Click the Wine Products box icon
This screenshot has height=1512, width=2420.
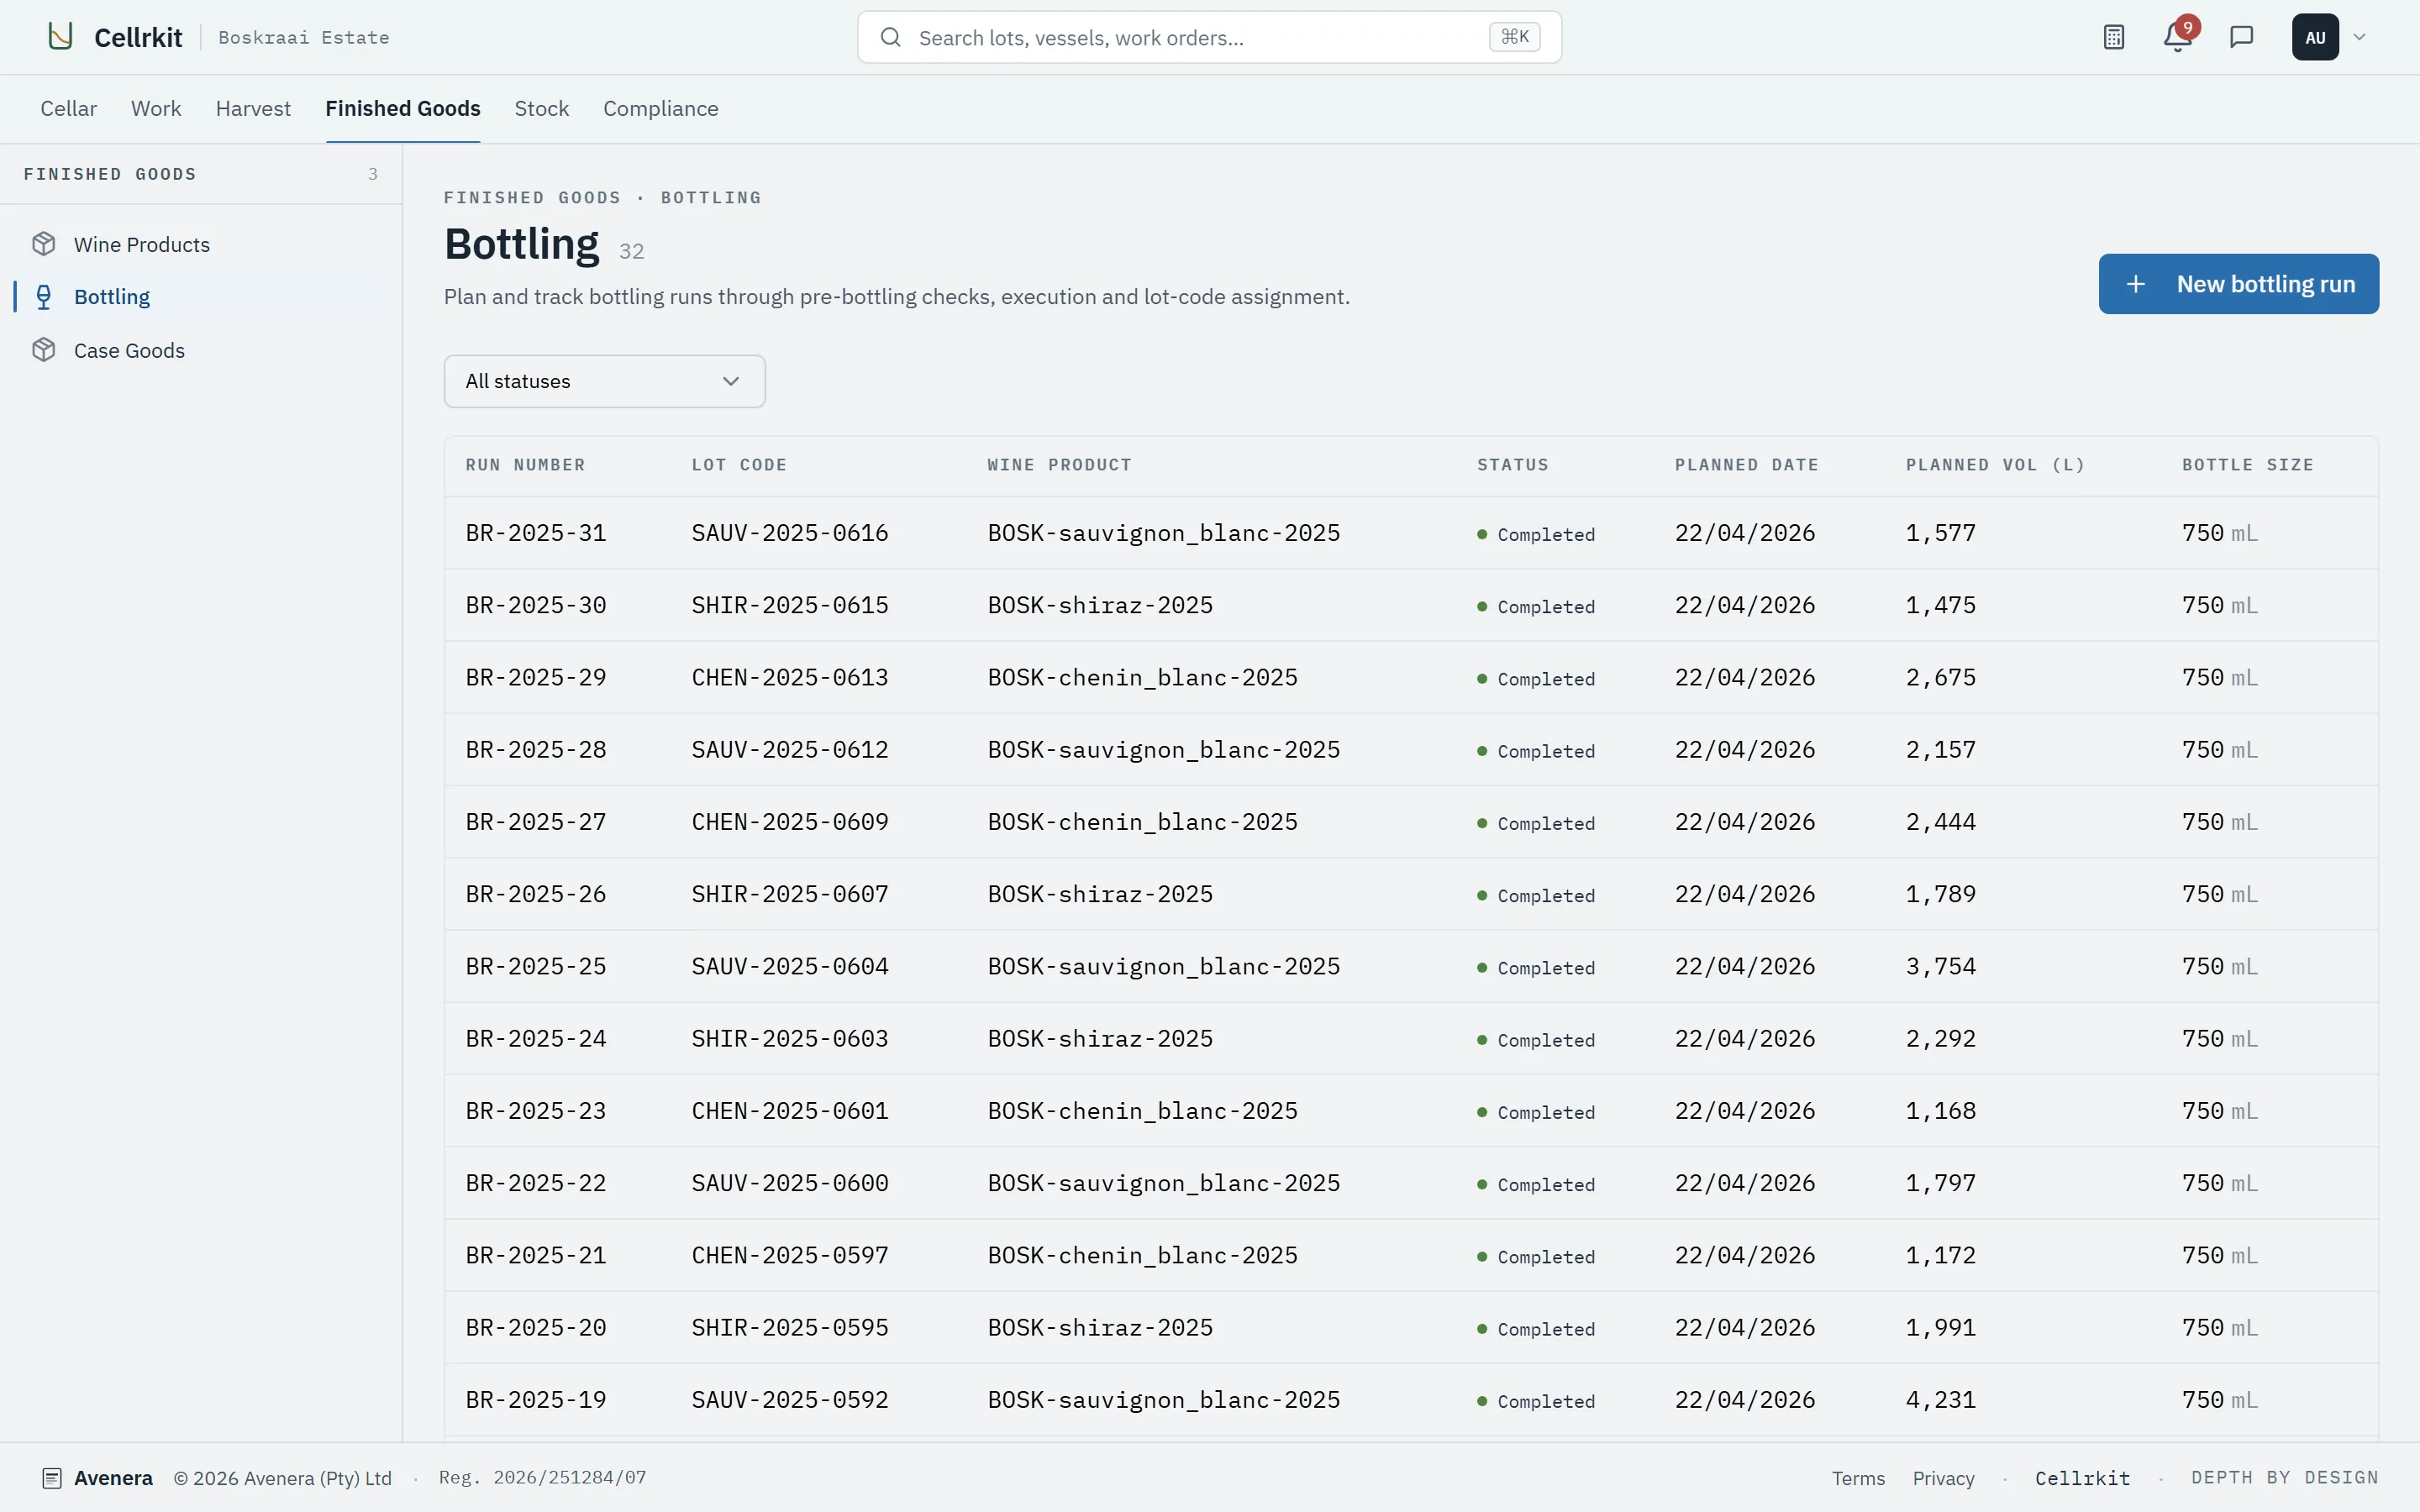point(44,244)
